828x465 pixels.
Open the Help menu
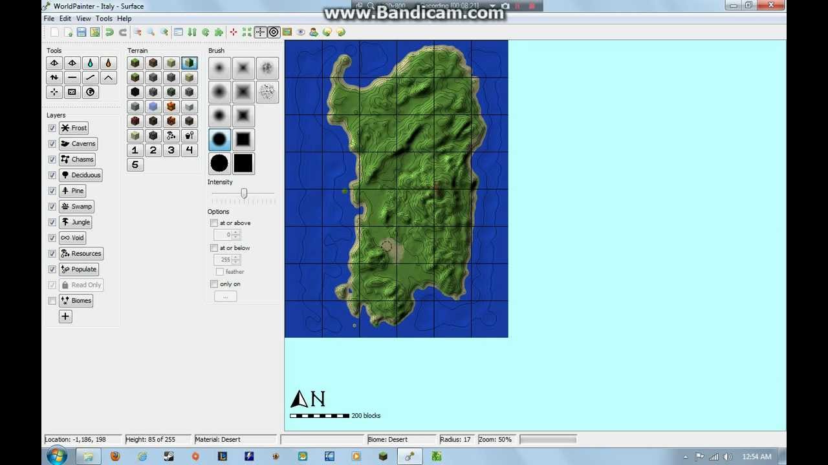[124, 19]
